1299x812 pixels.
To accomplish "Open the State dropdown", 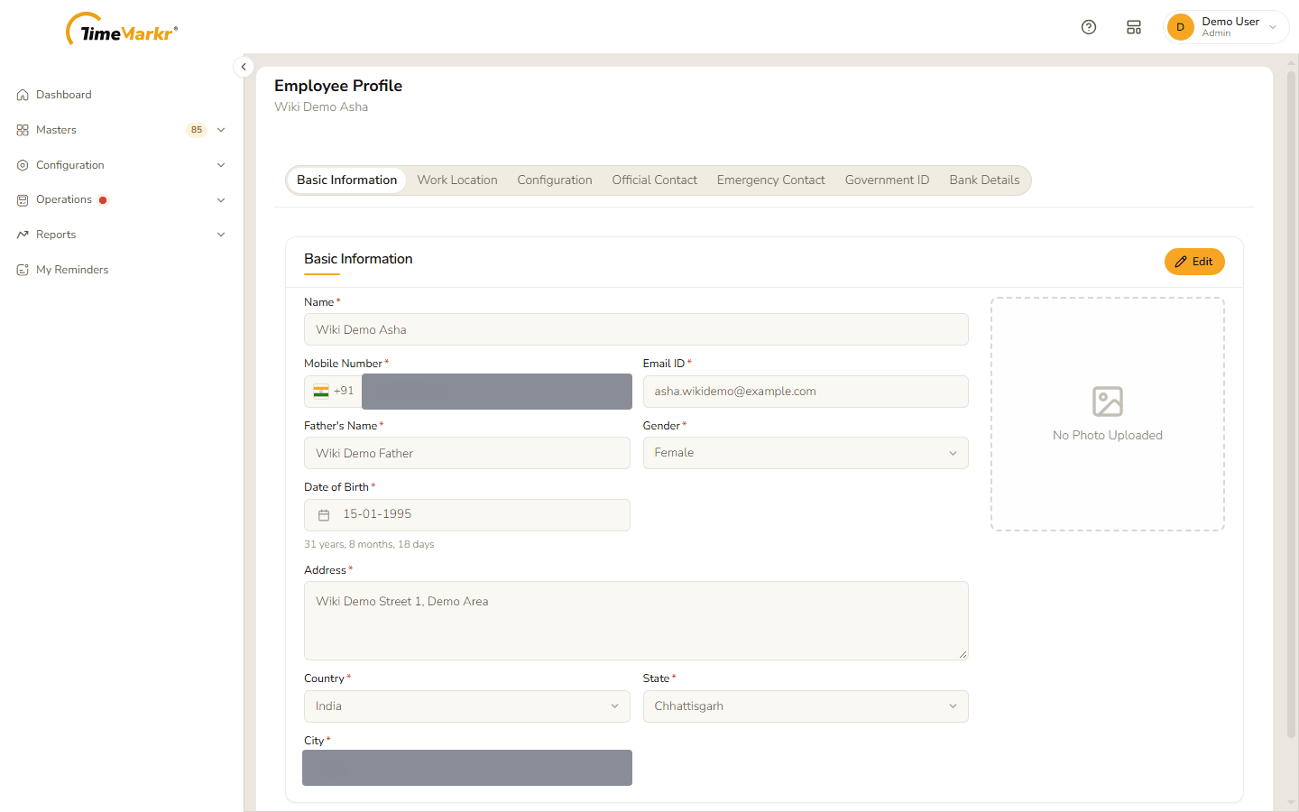I will click(806, 706).
